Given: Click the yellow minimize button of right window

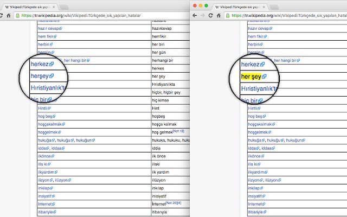Looking at the screenshot, I should tap(201, 6).
